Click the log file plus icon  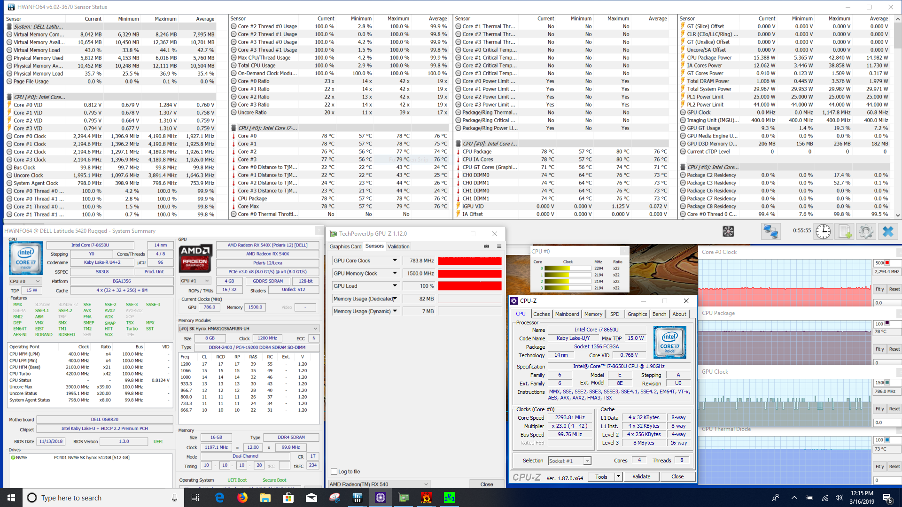845,231
